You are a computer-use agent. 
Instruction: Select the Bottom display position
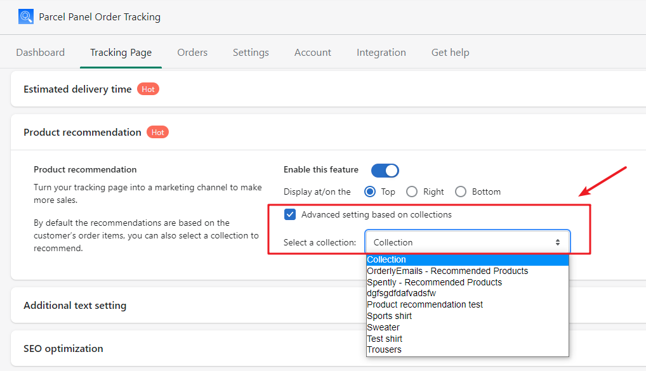tap(461, 192)
